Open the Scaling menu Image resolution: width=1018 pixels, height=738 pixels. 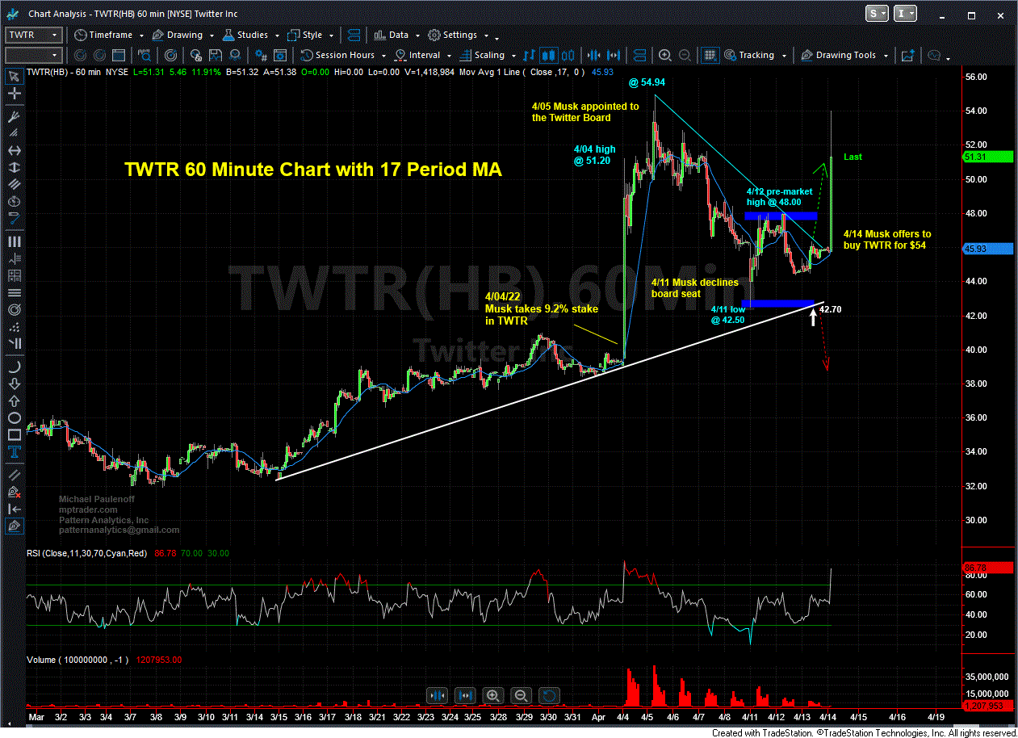click(482, 55)
